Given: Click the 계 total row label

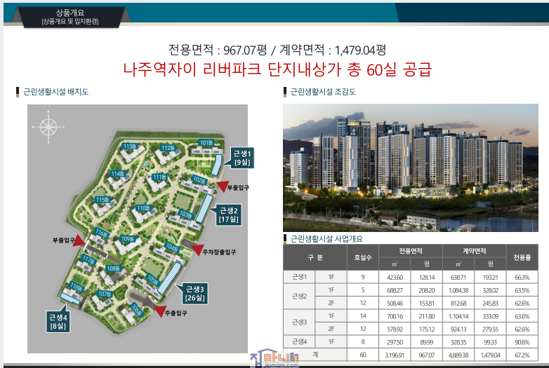Looking at the screenshot, I should pyautogui.click(x=315, y=355).
